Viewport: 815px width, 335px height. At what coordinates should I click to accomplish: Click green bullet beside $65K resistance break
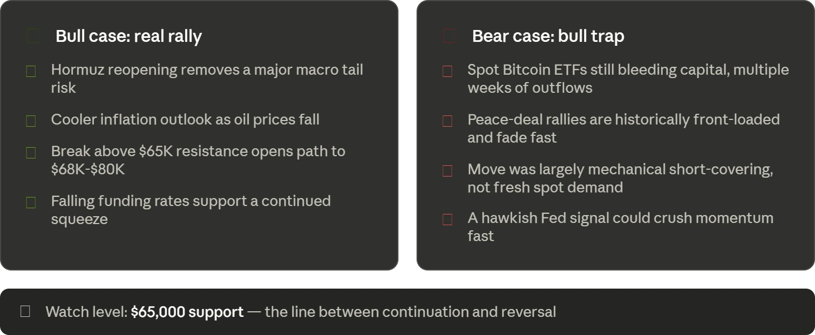(31, 153)
